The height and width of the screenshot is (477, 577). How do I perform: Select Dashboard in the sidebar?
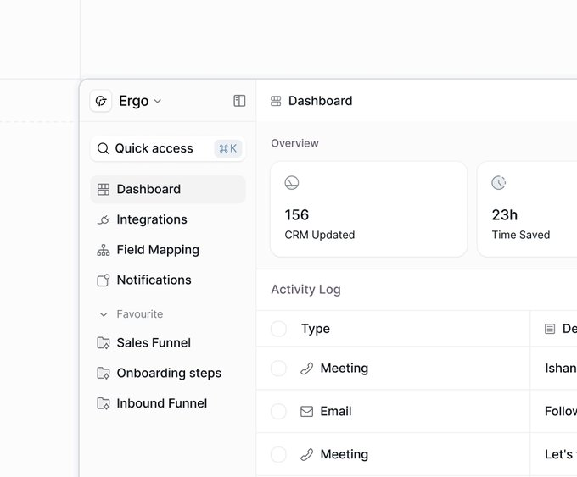168,189
